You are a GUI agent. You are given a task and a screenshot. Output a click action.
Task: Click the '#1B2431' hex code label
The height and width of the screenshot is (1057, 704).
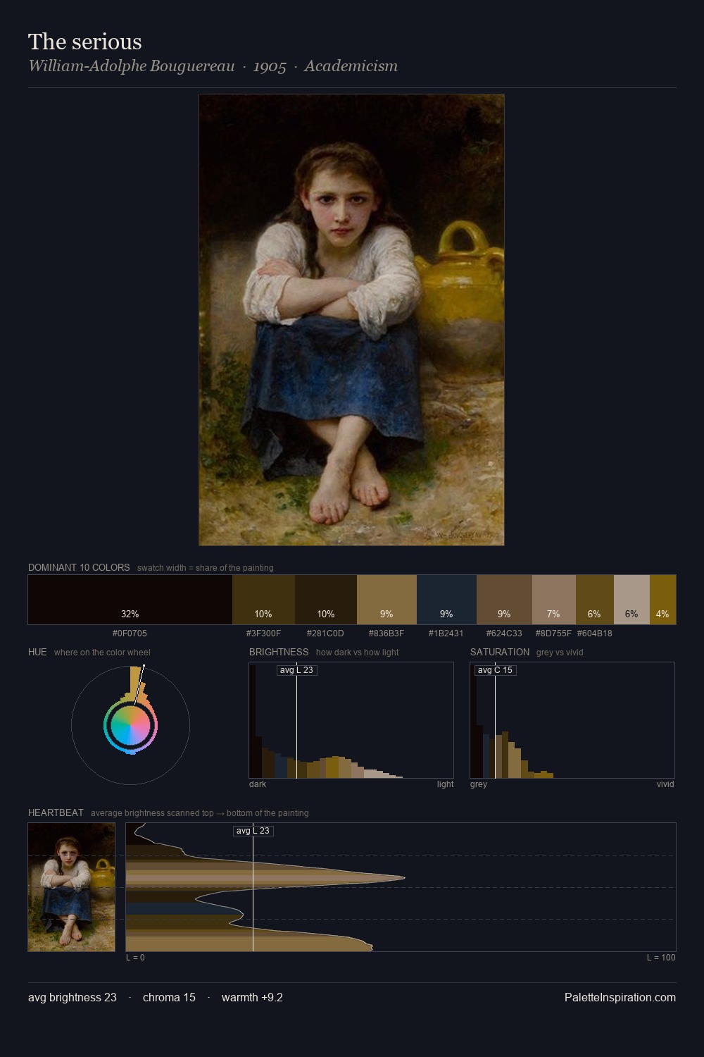click(x=446, y=633)
